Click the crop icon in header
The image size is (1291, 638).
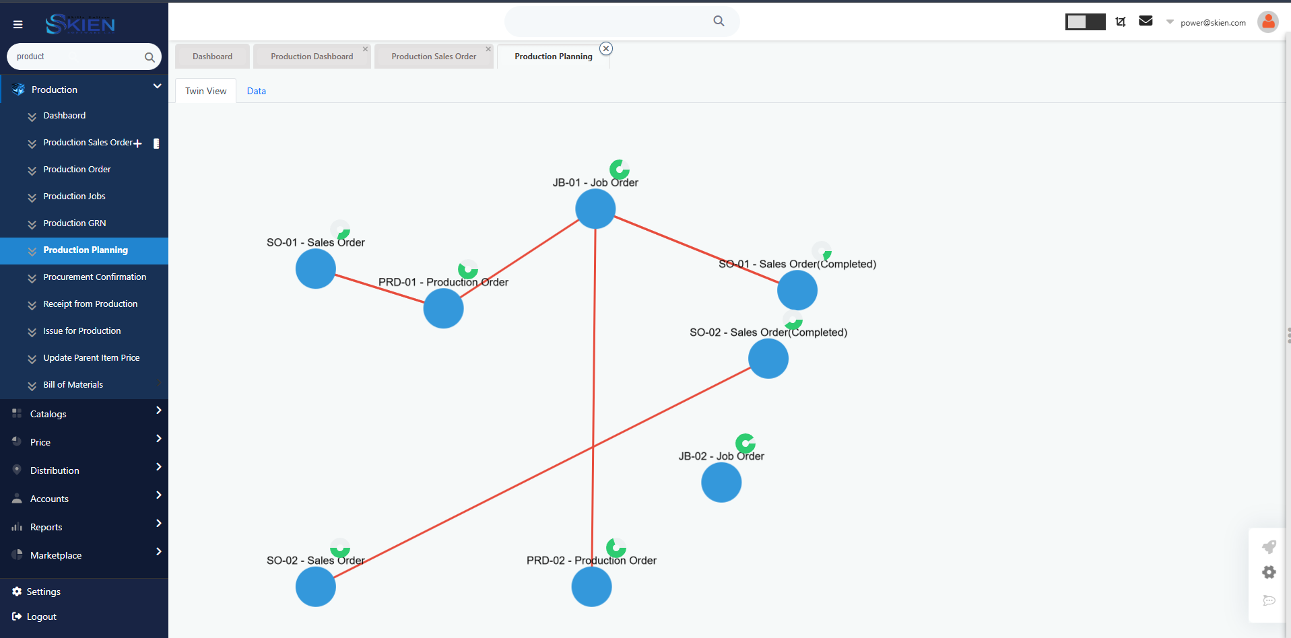pos(1121,22)
